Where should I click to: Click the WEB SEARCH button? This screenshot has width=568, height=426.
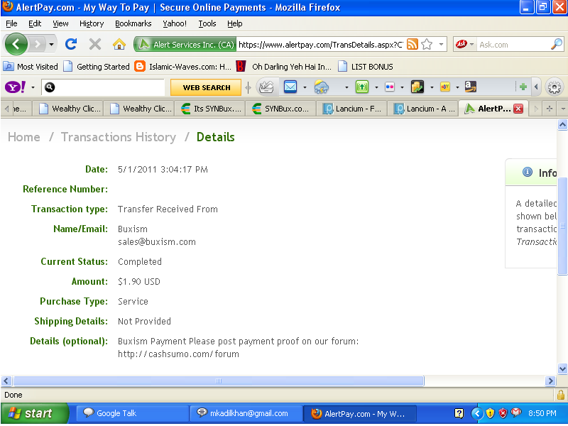pos(206,87)
